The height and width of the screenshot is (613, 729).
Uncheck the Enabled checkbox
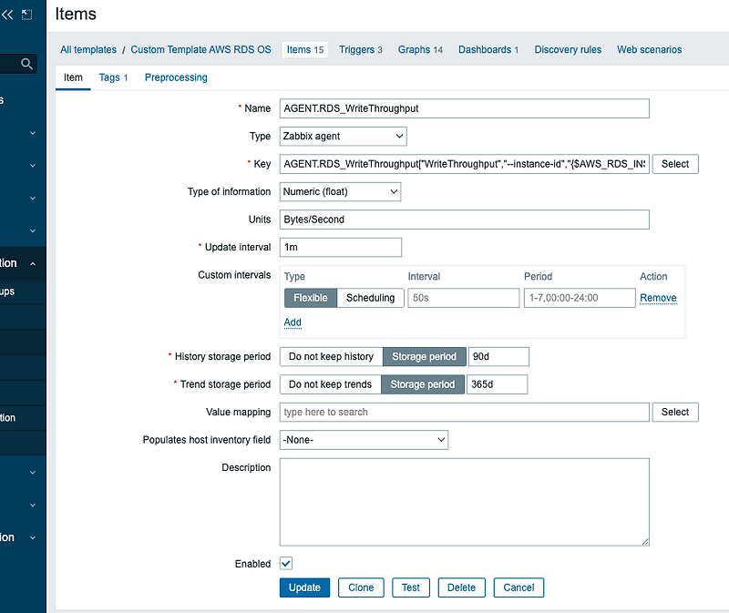click(x=286, y=563)
